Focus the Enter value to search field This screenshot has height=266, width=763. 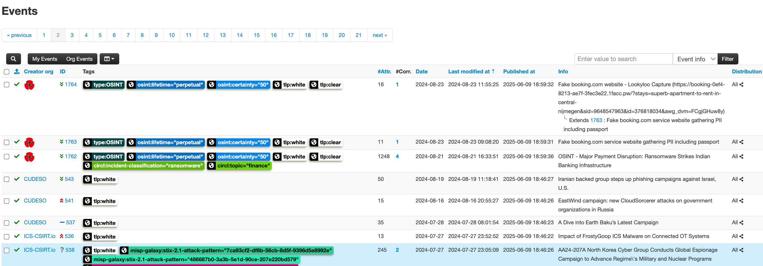624,59
